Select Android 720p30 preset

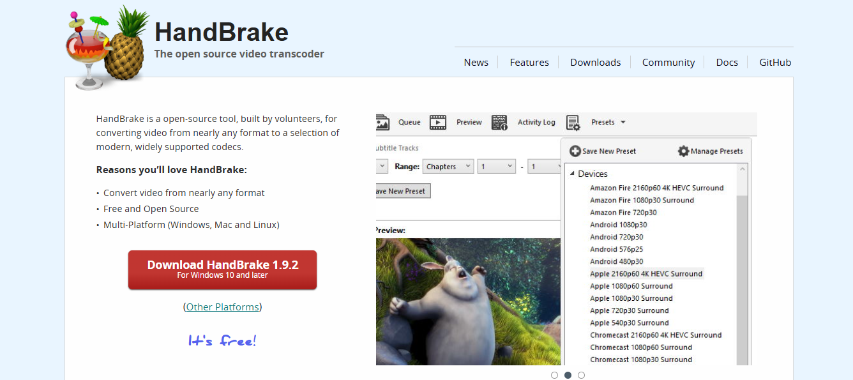click(x=616, y=237)
